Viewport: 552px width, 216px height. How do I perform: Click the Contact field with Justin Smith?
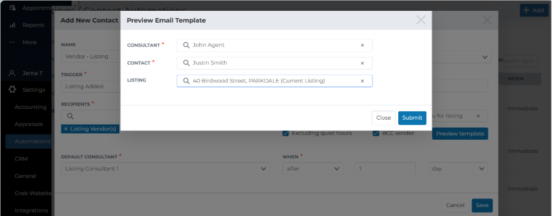coord(275,63)
